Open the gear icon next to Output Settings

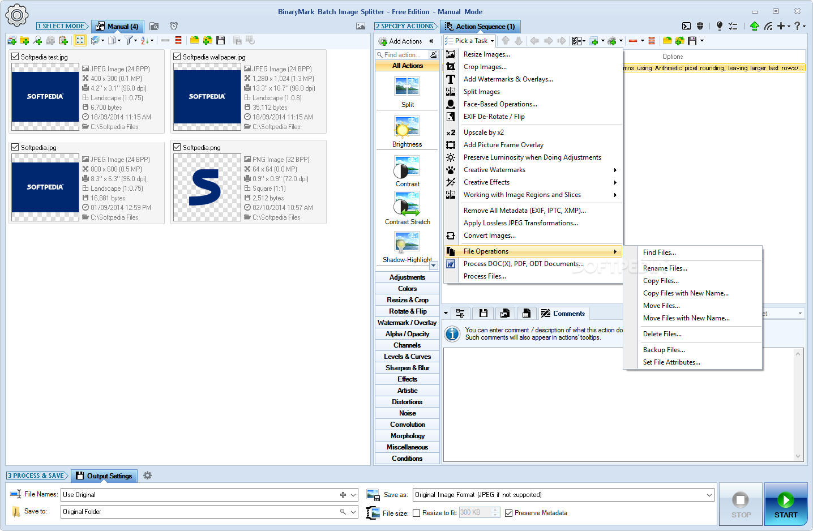click(x=147, y=476)
